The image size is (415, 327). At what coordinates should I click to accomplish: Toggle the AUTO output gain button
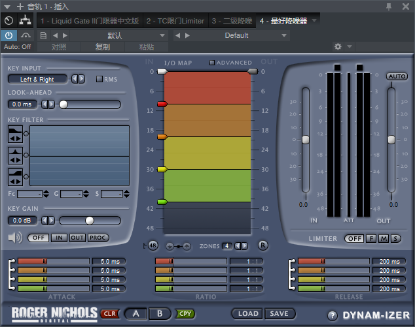click(397, 76)
